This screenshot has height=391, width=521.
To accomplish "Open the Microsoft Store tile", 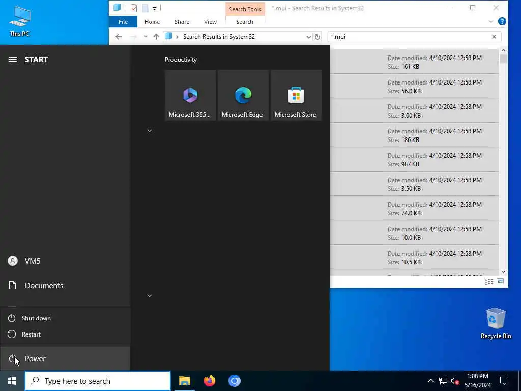I will (296, 95).
